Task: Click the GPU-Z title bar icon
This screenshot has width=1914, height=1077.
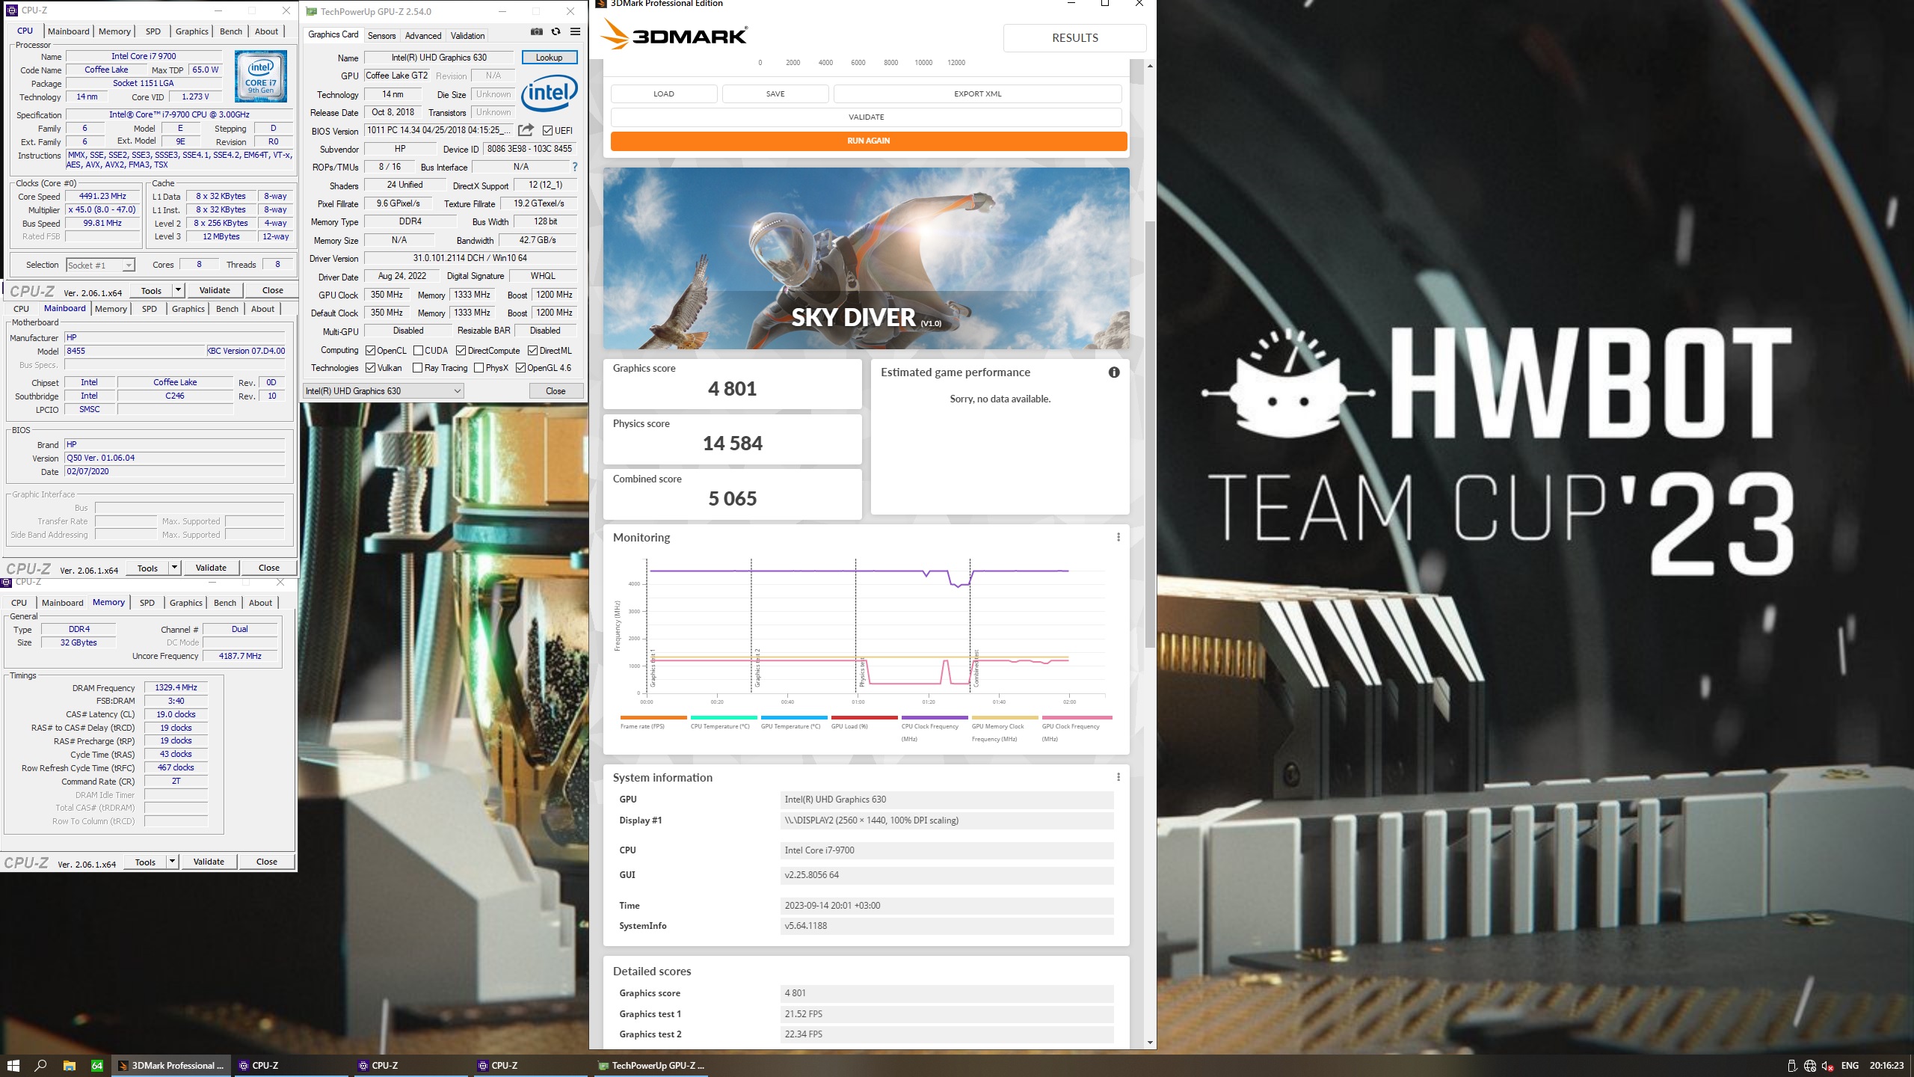Action: click(312, 11)
